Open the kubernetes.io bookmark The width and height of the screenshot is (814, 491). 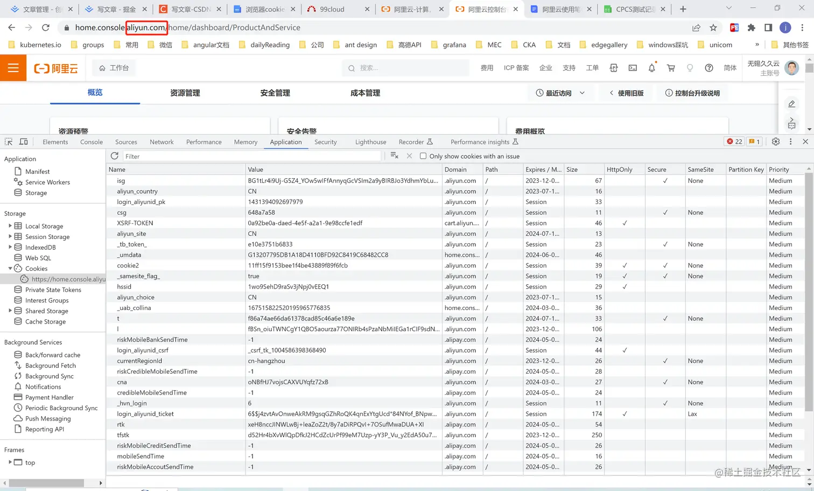point(35,45)
